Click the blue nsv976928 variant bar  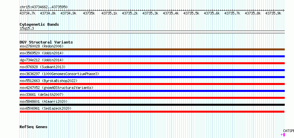(152, 70)
